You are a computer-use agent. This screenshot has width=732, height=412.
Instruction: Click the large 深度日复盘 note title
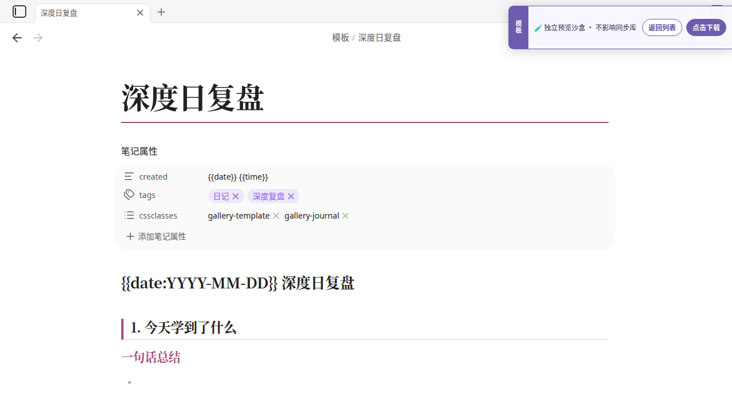point(193,97)
